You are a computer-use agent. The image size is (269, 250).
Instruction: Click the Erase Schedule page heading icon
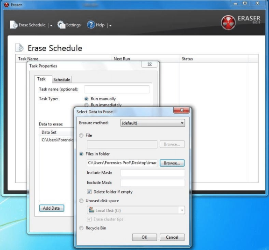click(20, 48)
